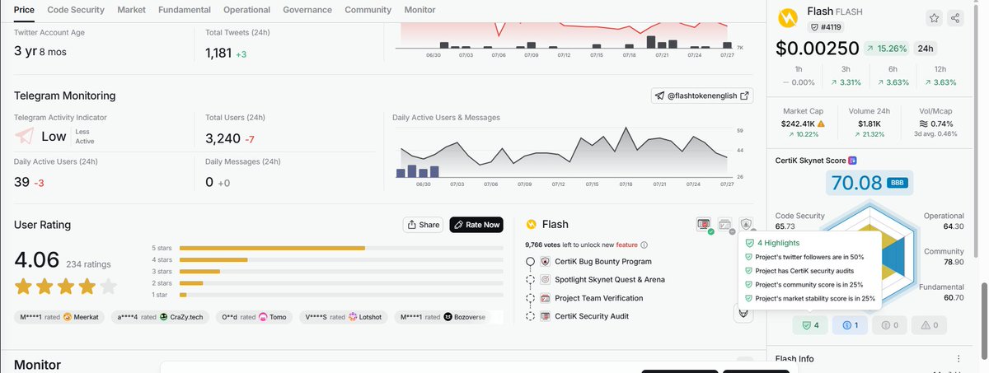Click the 15.26% price change badge
The height and width of the screenshot is (373, 989).
click(888, 49)
